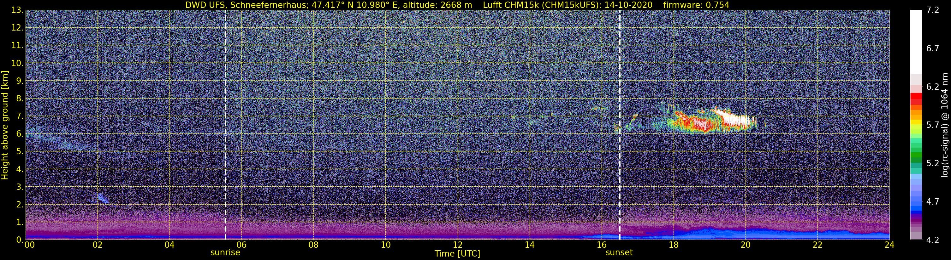Click the height axis tick '11.'
Screen dimensions: 951x260
(x=17, y=46)
